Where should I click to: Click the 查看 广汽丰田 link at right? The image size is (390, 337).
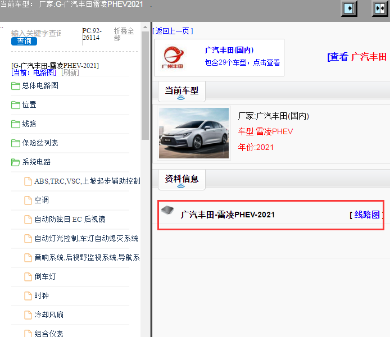coord(357,57)
